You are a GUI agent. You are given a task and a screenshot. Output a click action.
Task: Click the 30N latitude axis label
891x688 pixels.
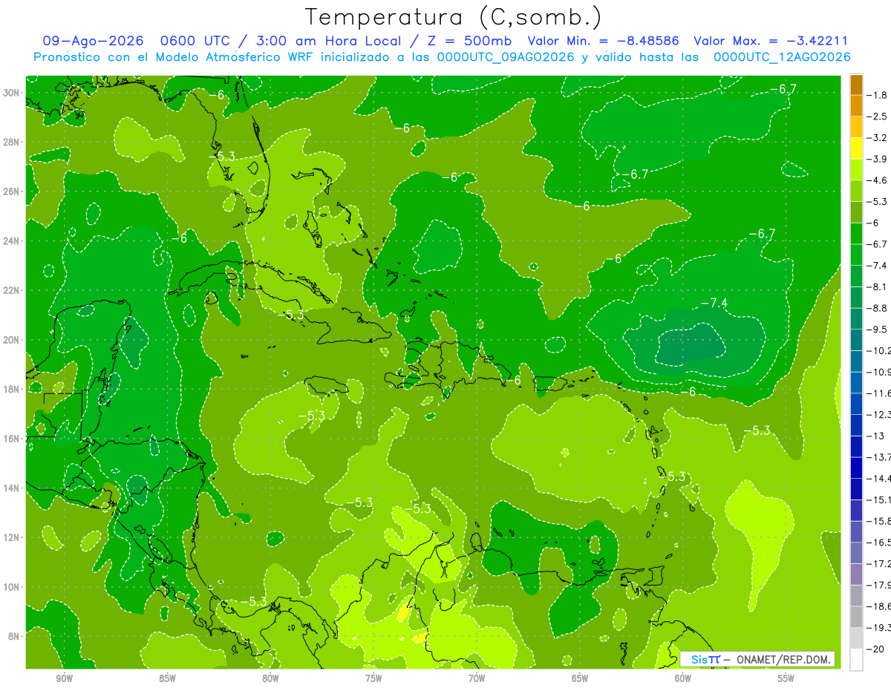coord(13,93)
